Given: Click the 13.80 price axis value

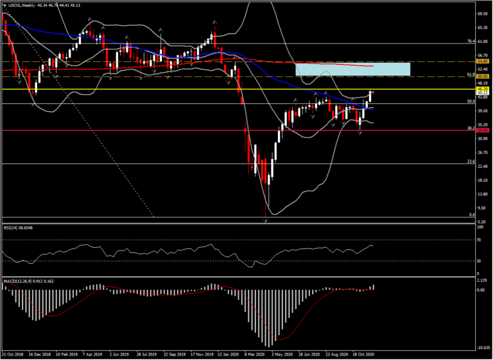Looking at the screenshot, I should pos(482,194).
